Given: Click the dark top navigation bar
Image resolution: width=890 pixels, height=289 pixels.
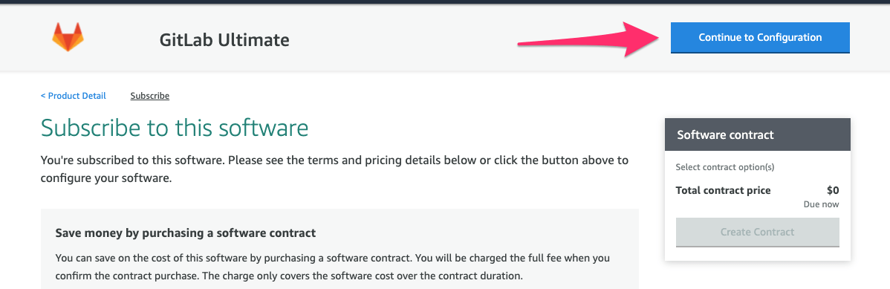Looking at the screenshot, I should pos(445,1).
